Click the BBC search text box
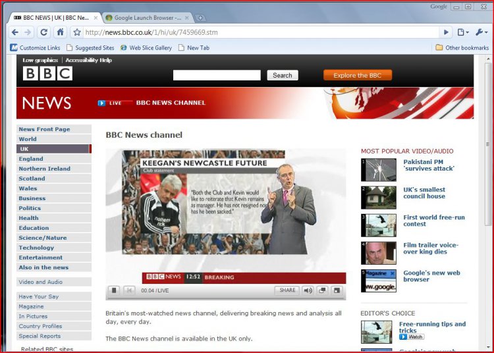 [217, 75]
